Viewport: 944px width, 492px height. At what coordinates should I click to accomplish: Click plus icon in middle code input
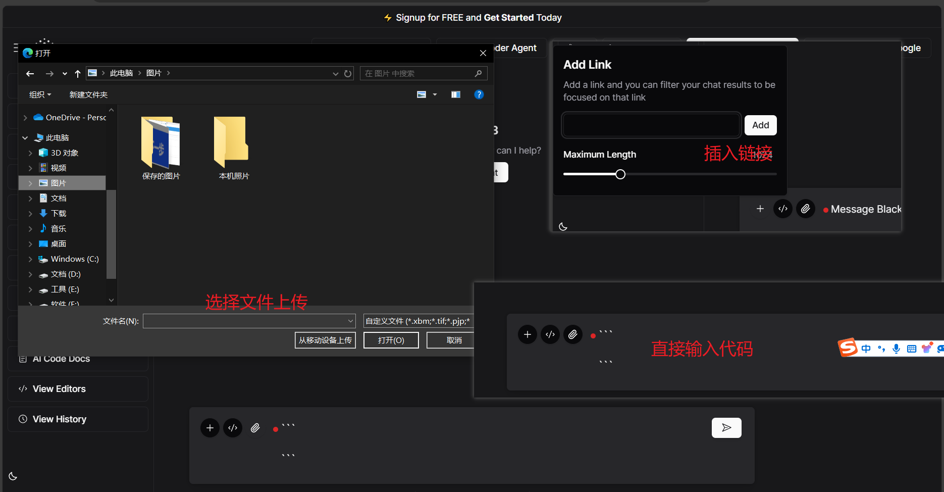[x=528, y=334]
